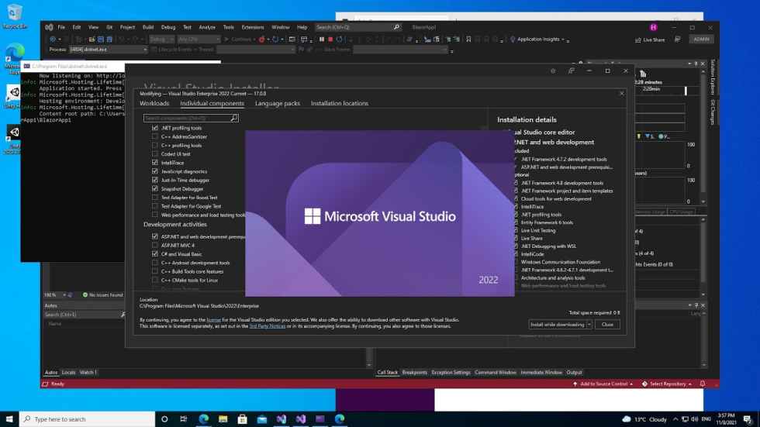This screenshot has height=427, width=760.
Task: Open the Output tab in the bottom panel
Action: [574, 372]
